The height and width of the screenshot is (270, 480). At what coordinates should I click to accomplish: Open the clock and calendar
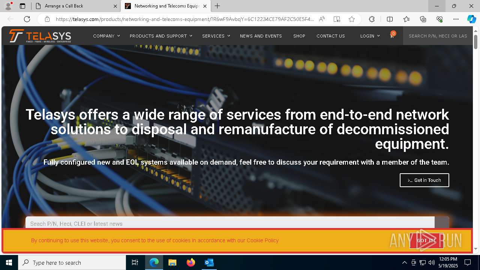448,262
